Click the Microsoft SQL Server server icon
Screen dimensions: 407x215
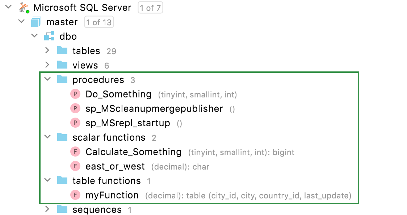coord(23,7)
